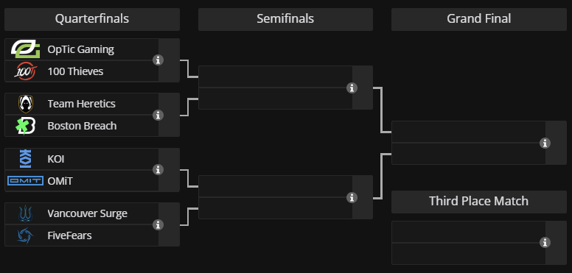Click the OpTic Gaming team logo
Viewport: 572px width, 273px height.
[25, 49]
